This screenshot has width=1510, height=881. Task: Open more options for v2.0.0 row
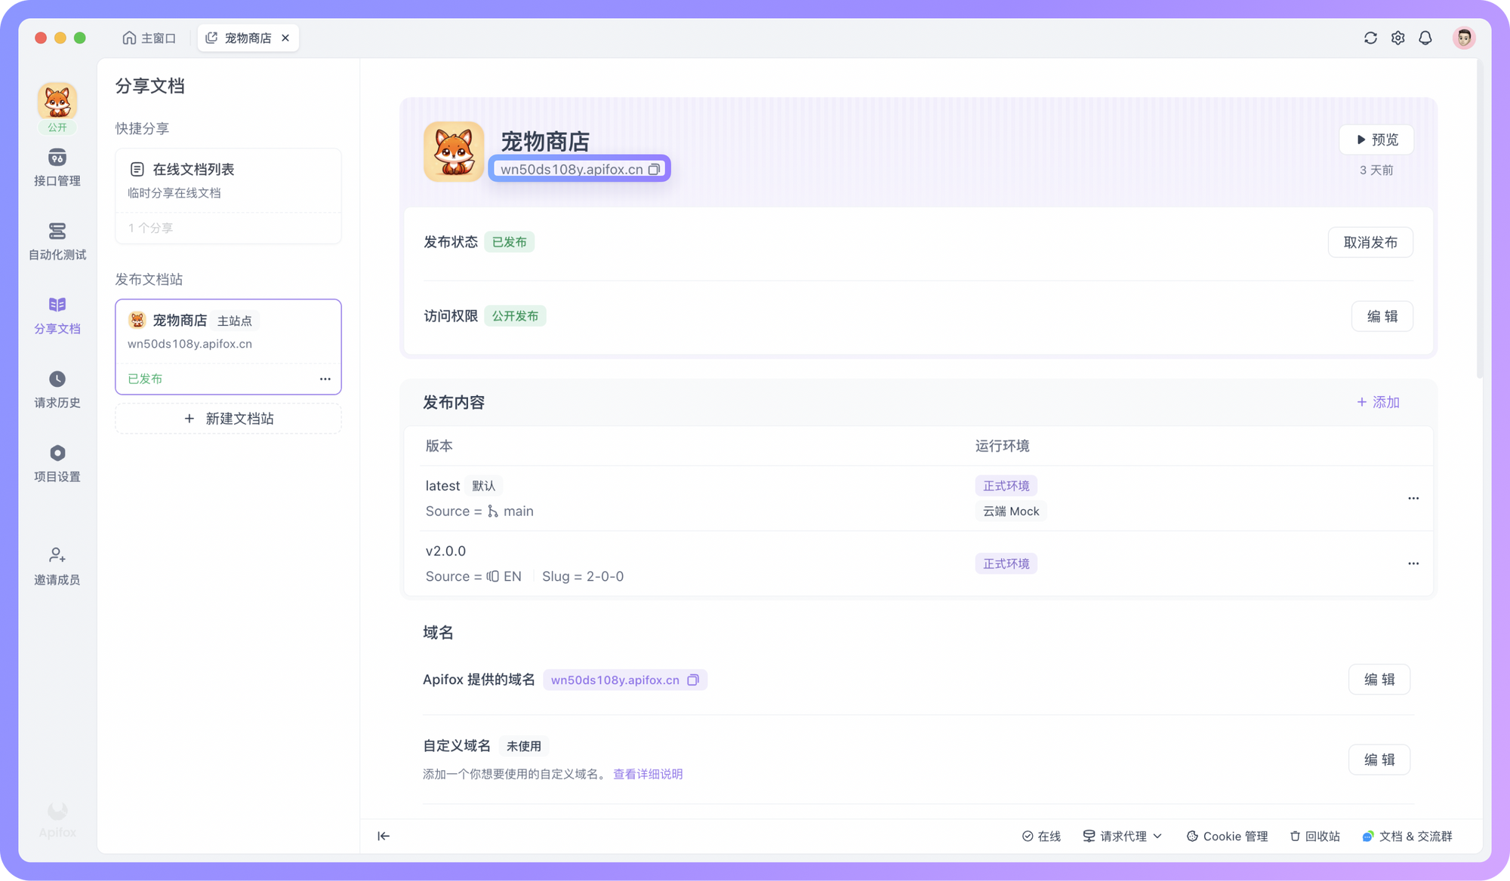pos(1413,563)
